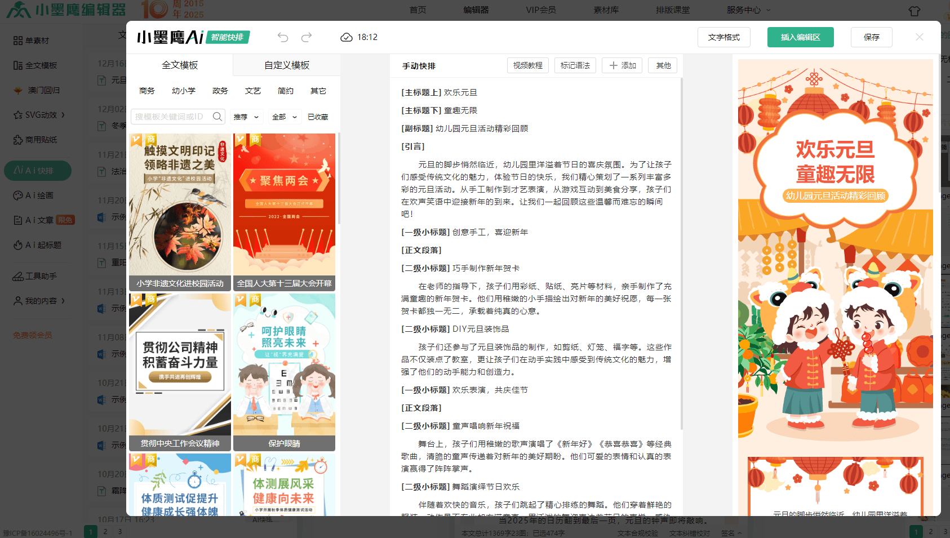Open the 标记语法 button

point(575,65)
